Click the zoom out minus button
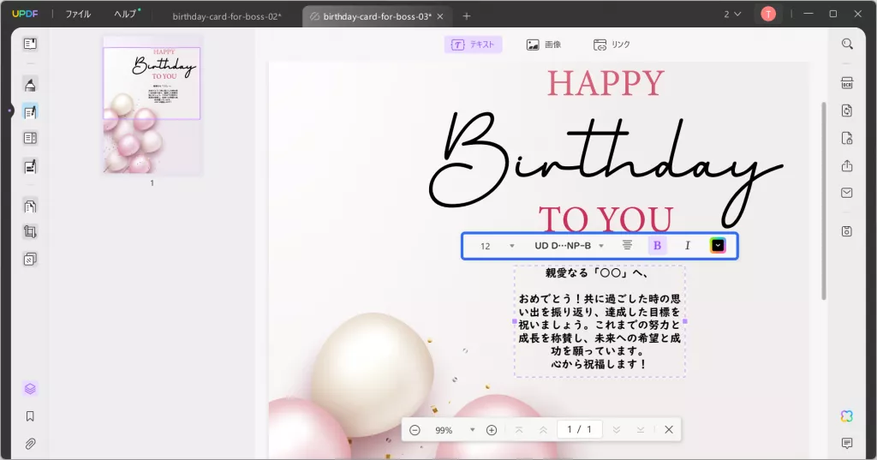This screenshot has height=460, width=877. (x=415, y=430)
